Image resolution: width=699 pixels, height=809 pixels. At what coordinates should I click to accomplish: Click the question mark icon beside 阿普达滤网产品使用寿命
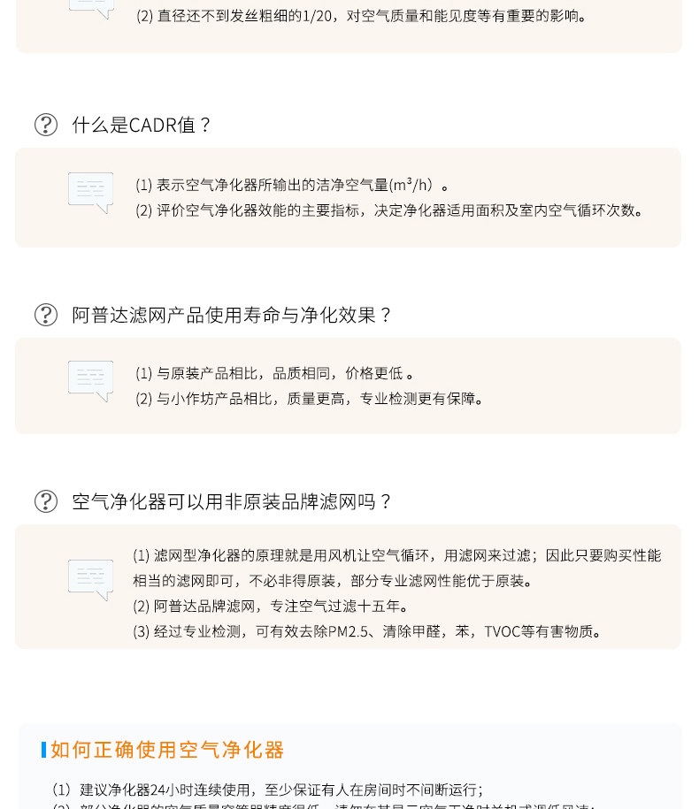pos(46,315)
